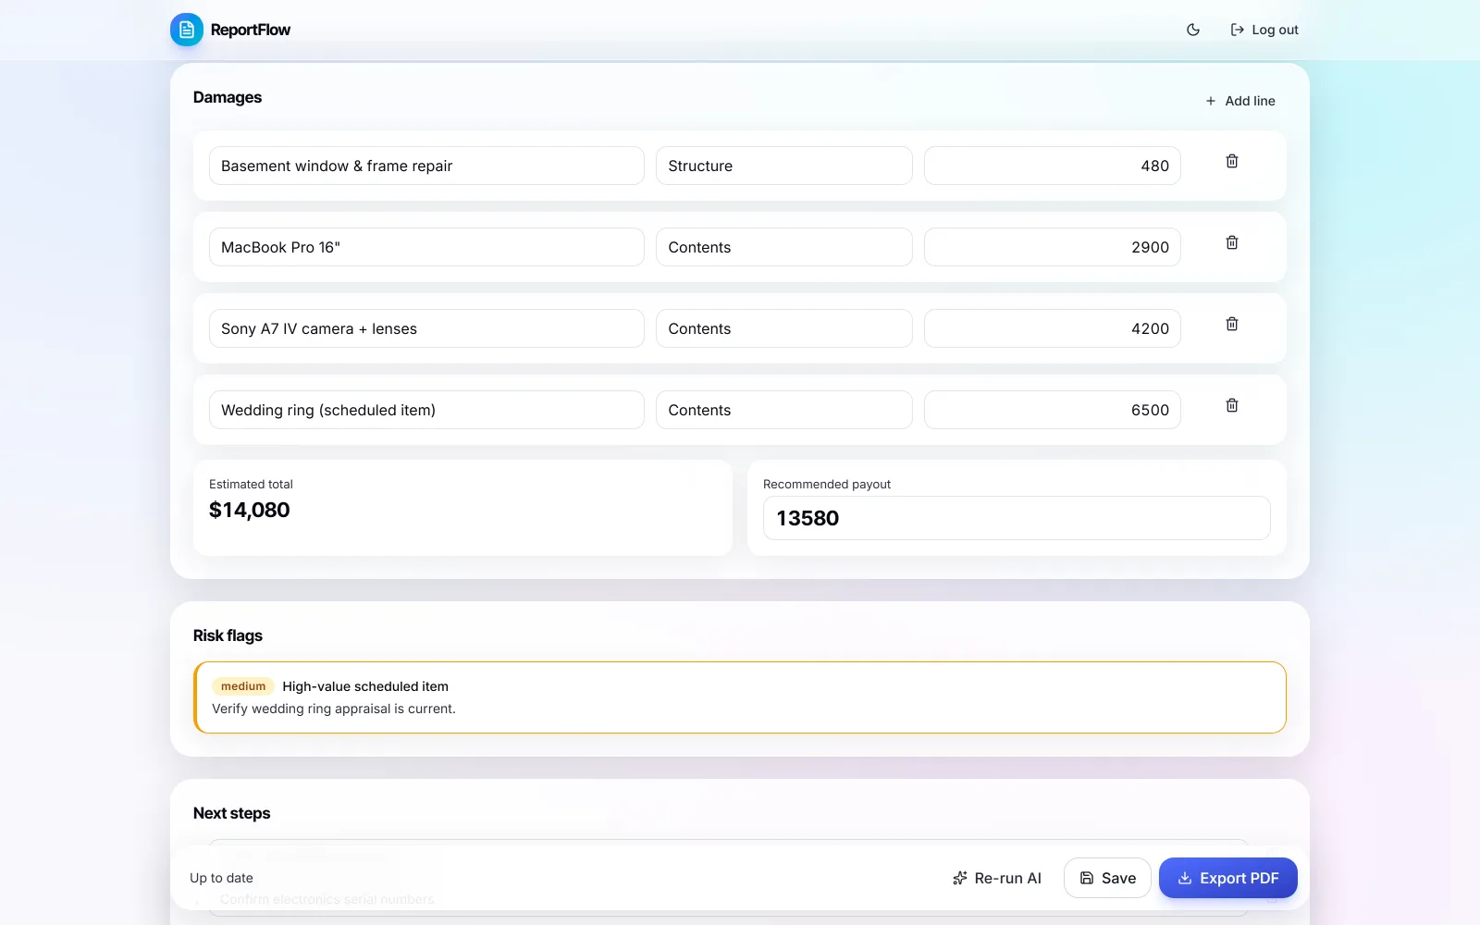Screen dimensions: 1480x925
Task: Click the Risk flags heading
Action: [x=228, y=635]
